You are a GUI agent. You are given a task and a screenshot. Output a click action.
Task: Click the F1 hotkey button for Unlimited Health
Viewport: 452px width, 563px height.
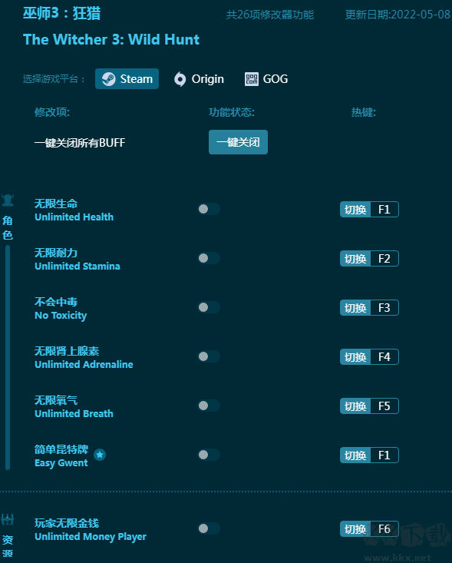coord(369,210)
